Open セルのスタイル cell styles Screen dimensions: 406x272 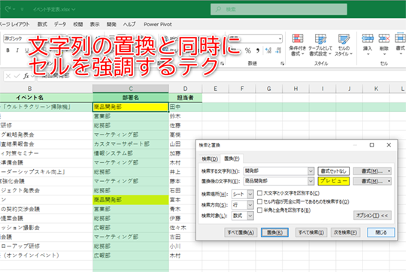pos(344,45)
